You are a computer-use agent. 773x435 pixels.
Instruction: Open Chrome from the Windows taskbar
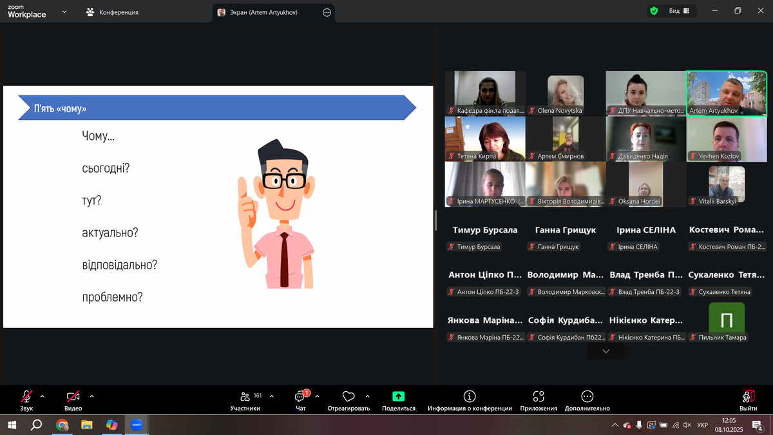(62, 425)
